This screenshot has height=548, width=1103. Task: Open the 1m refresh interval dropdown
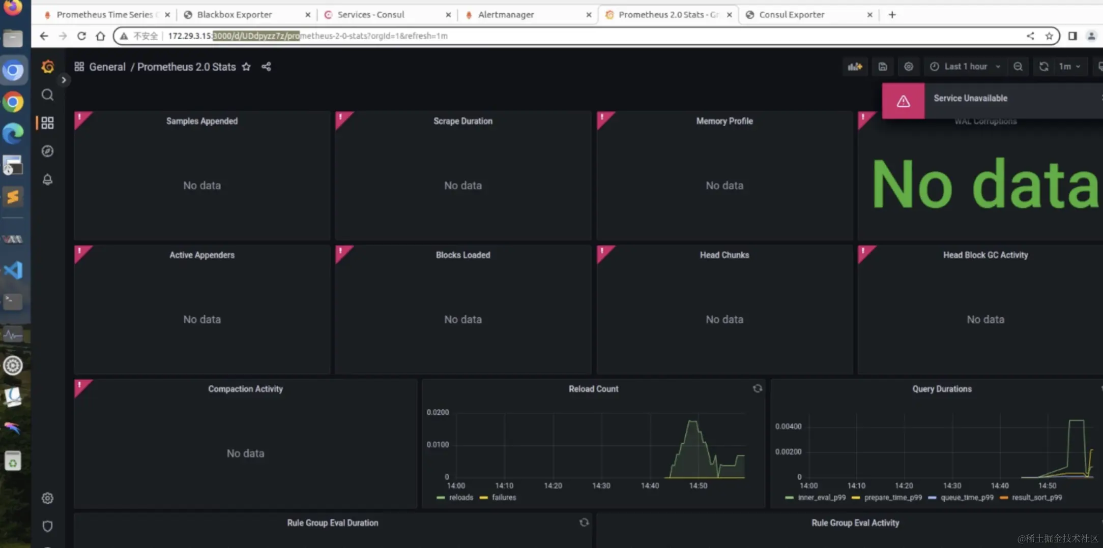1069,67
